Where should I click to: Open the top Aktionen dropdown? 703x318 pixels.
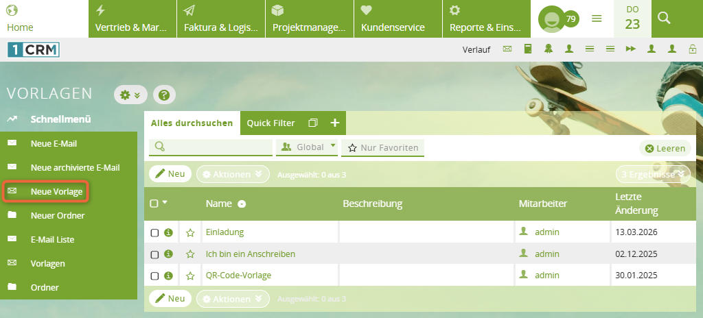[x=233, y=174]
